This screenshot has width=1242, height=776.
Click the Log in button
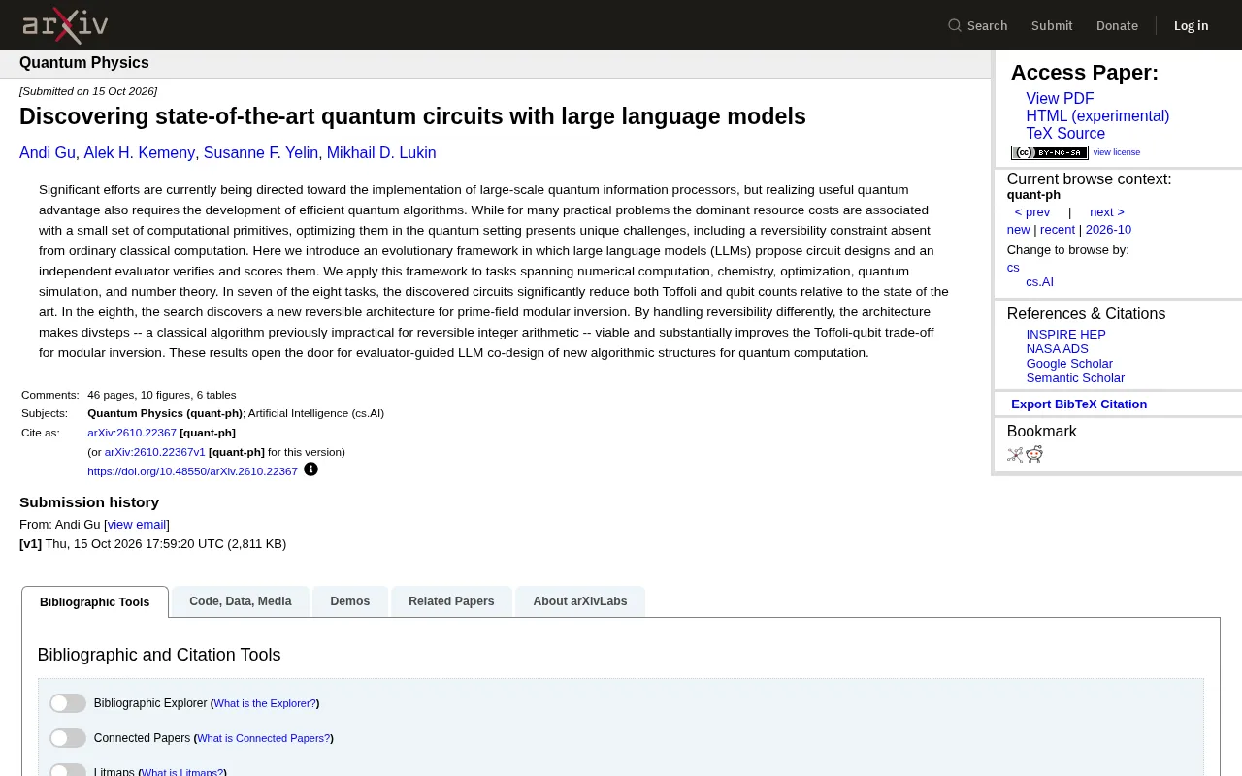[1192, 26]
